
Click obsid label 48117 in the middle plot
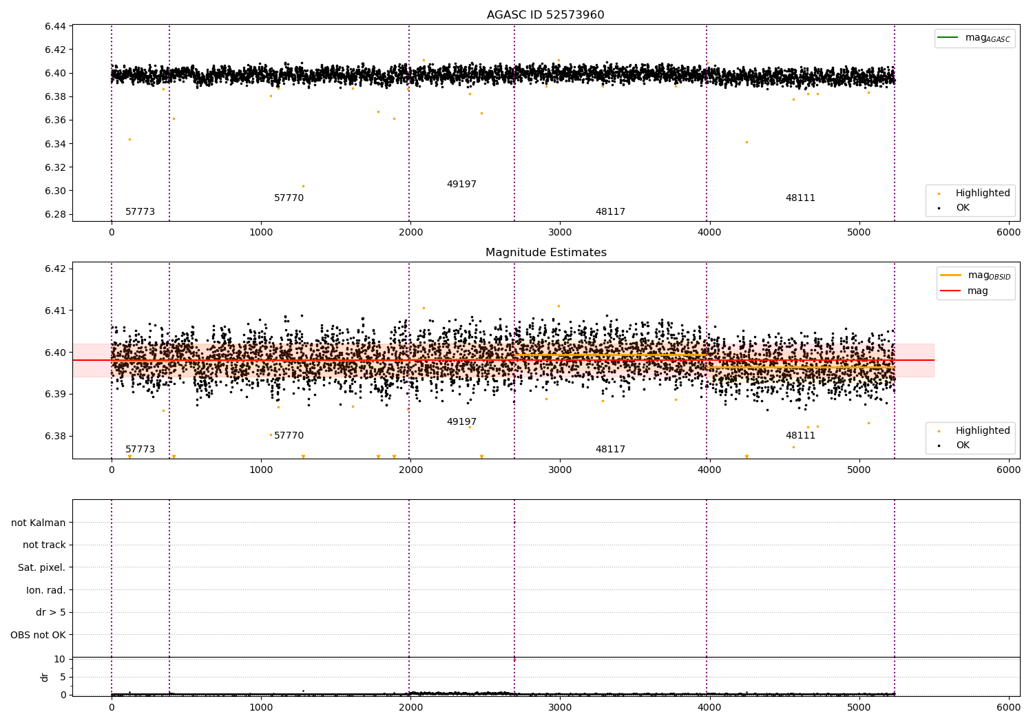(610, 450)
